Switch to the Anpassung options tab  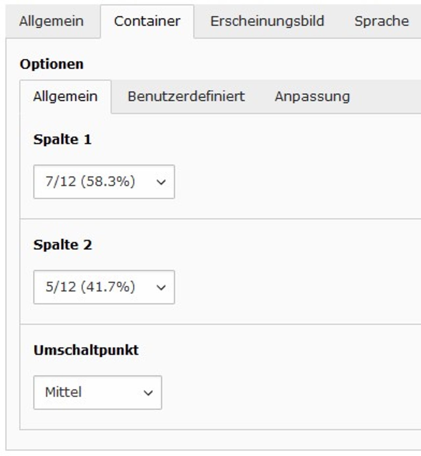coord(312,97)
